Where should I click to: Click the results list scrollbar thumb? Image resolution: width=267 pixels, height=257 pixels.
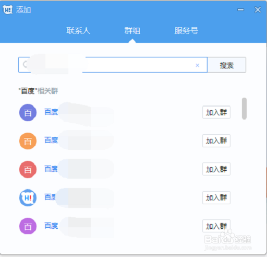[x=244, y=109]
